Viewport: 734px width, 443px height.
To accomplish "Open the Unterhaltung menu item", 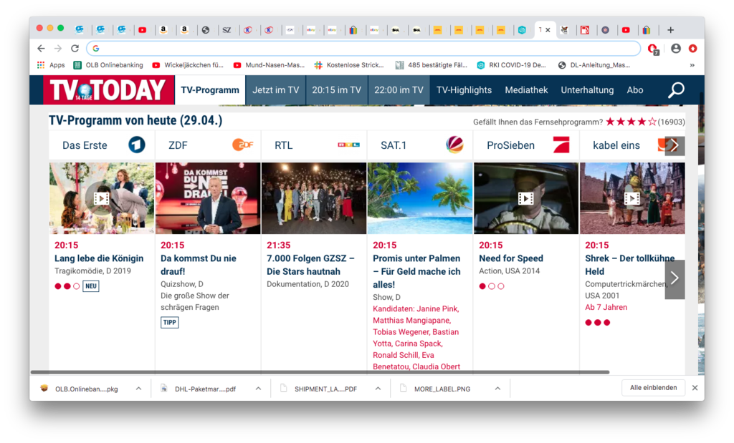I will click(587, 89).
